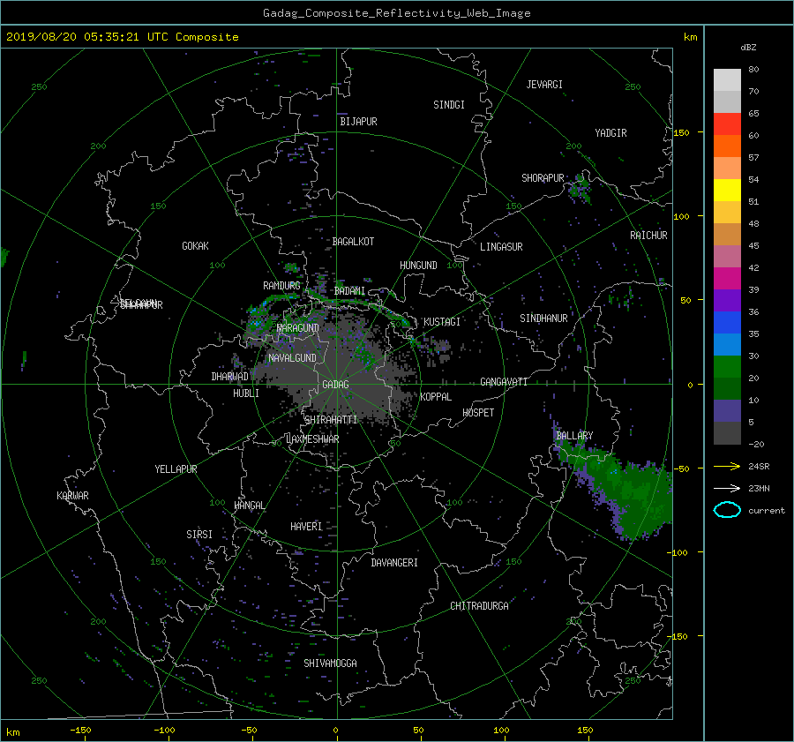Click the HOSPET city label
This screenshot has width=794, height=742.
click(478, 413)
